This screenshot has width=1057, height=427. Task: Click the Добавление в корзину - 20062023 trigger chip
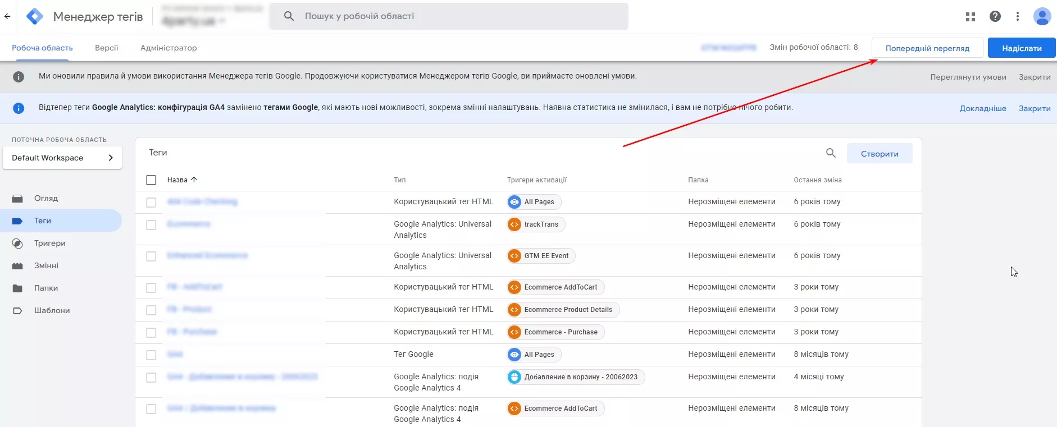point(576,377)
